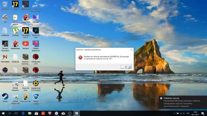This screenshot has height=116, width=207.
Task: Open Microsoft Store from the taskbar
Action: click(x=37, y=113)
